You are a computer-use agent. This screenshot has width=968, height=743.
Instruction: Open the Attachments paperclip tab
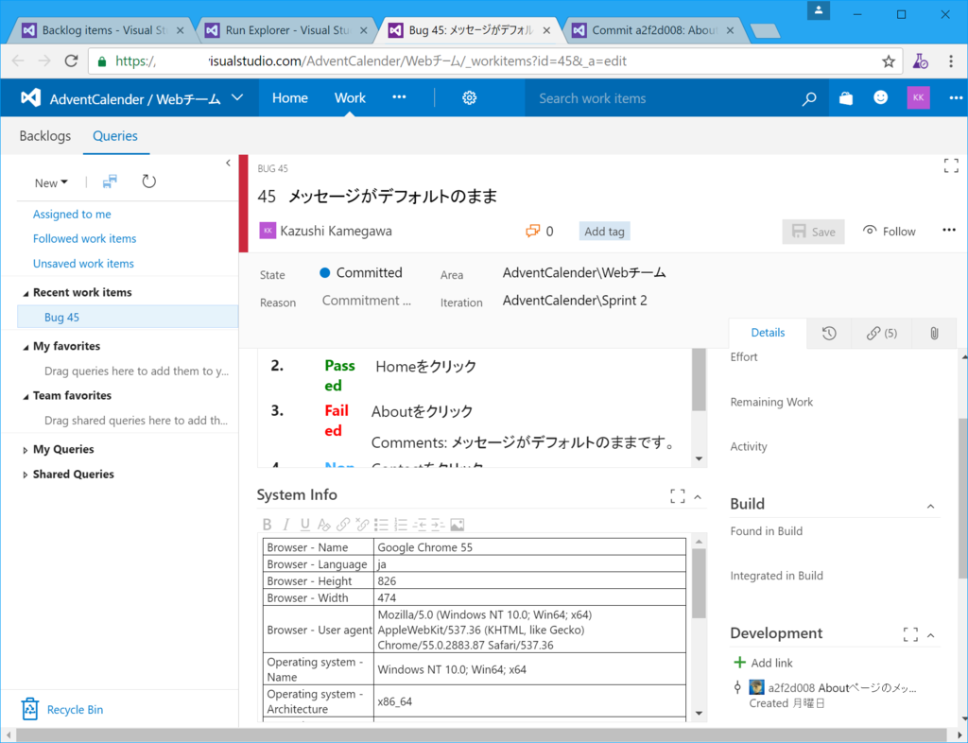[x=934, y=334]
